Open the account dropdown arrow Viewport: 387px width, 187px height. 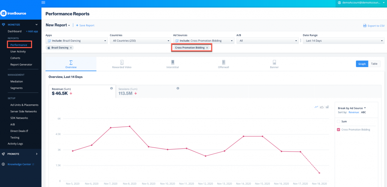pyautogui.click(x=384, y=3)
